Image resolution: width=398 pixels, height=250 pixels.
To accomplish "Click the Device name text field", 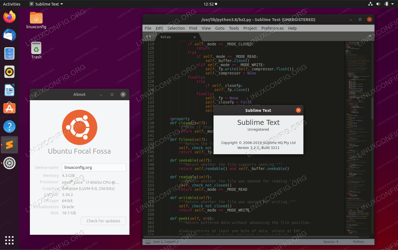I will (x=94, y=167).
